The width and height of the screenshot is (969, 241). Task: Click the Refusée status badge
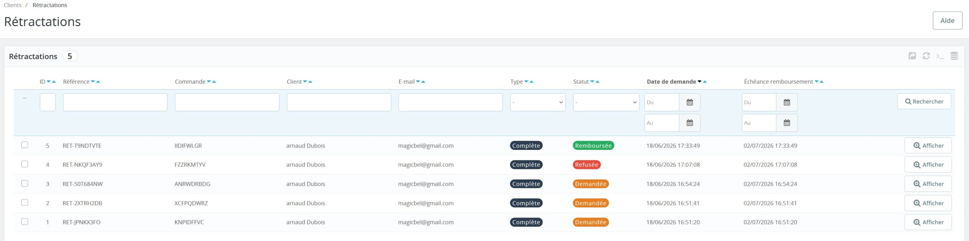pos(587,165)
